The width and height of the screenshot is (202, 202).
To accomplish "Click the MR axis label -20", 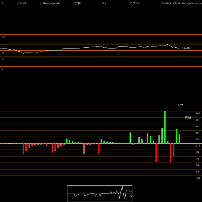I will [x=197, y=152].
